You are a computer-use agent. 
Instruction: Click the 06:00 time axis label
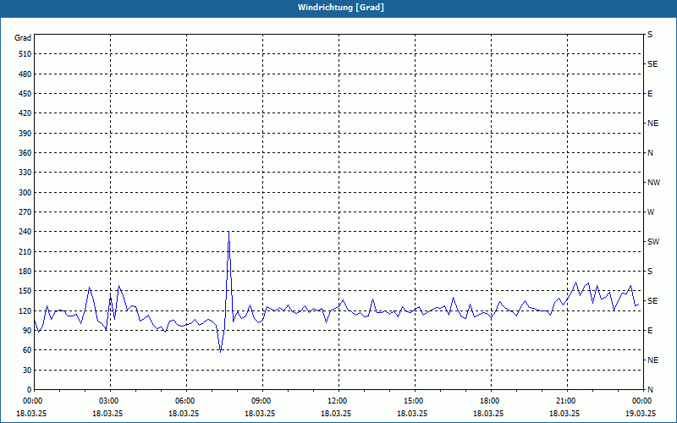point(186,400)
